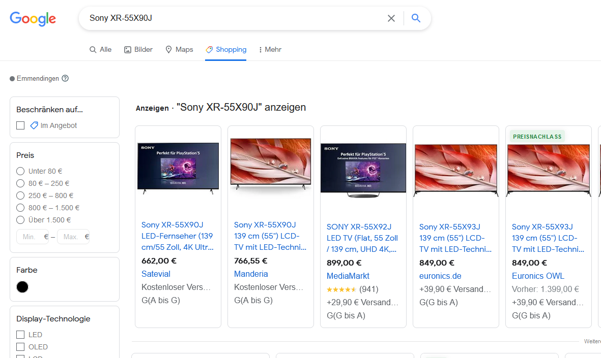
Task: Focus the Max. price field
Action: click(73, 237)
